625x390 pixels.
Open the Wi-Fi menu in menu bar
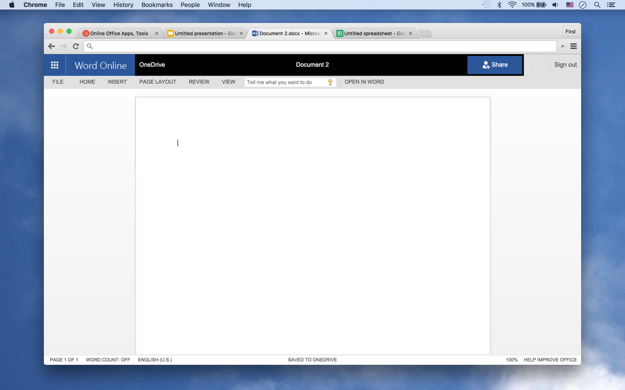click(x=512, y=5)
